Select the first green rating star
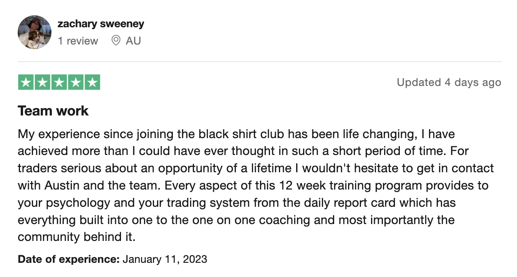This screenshot has width=517, height=277. coord(26,82)
